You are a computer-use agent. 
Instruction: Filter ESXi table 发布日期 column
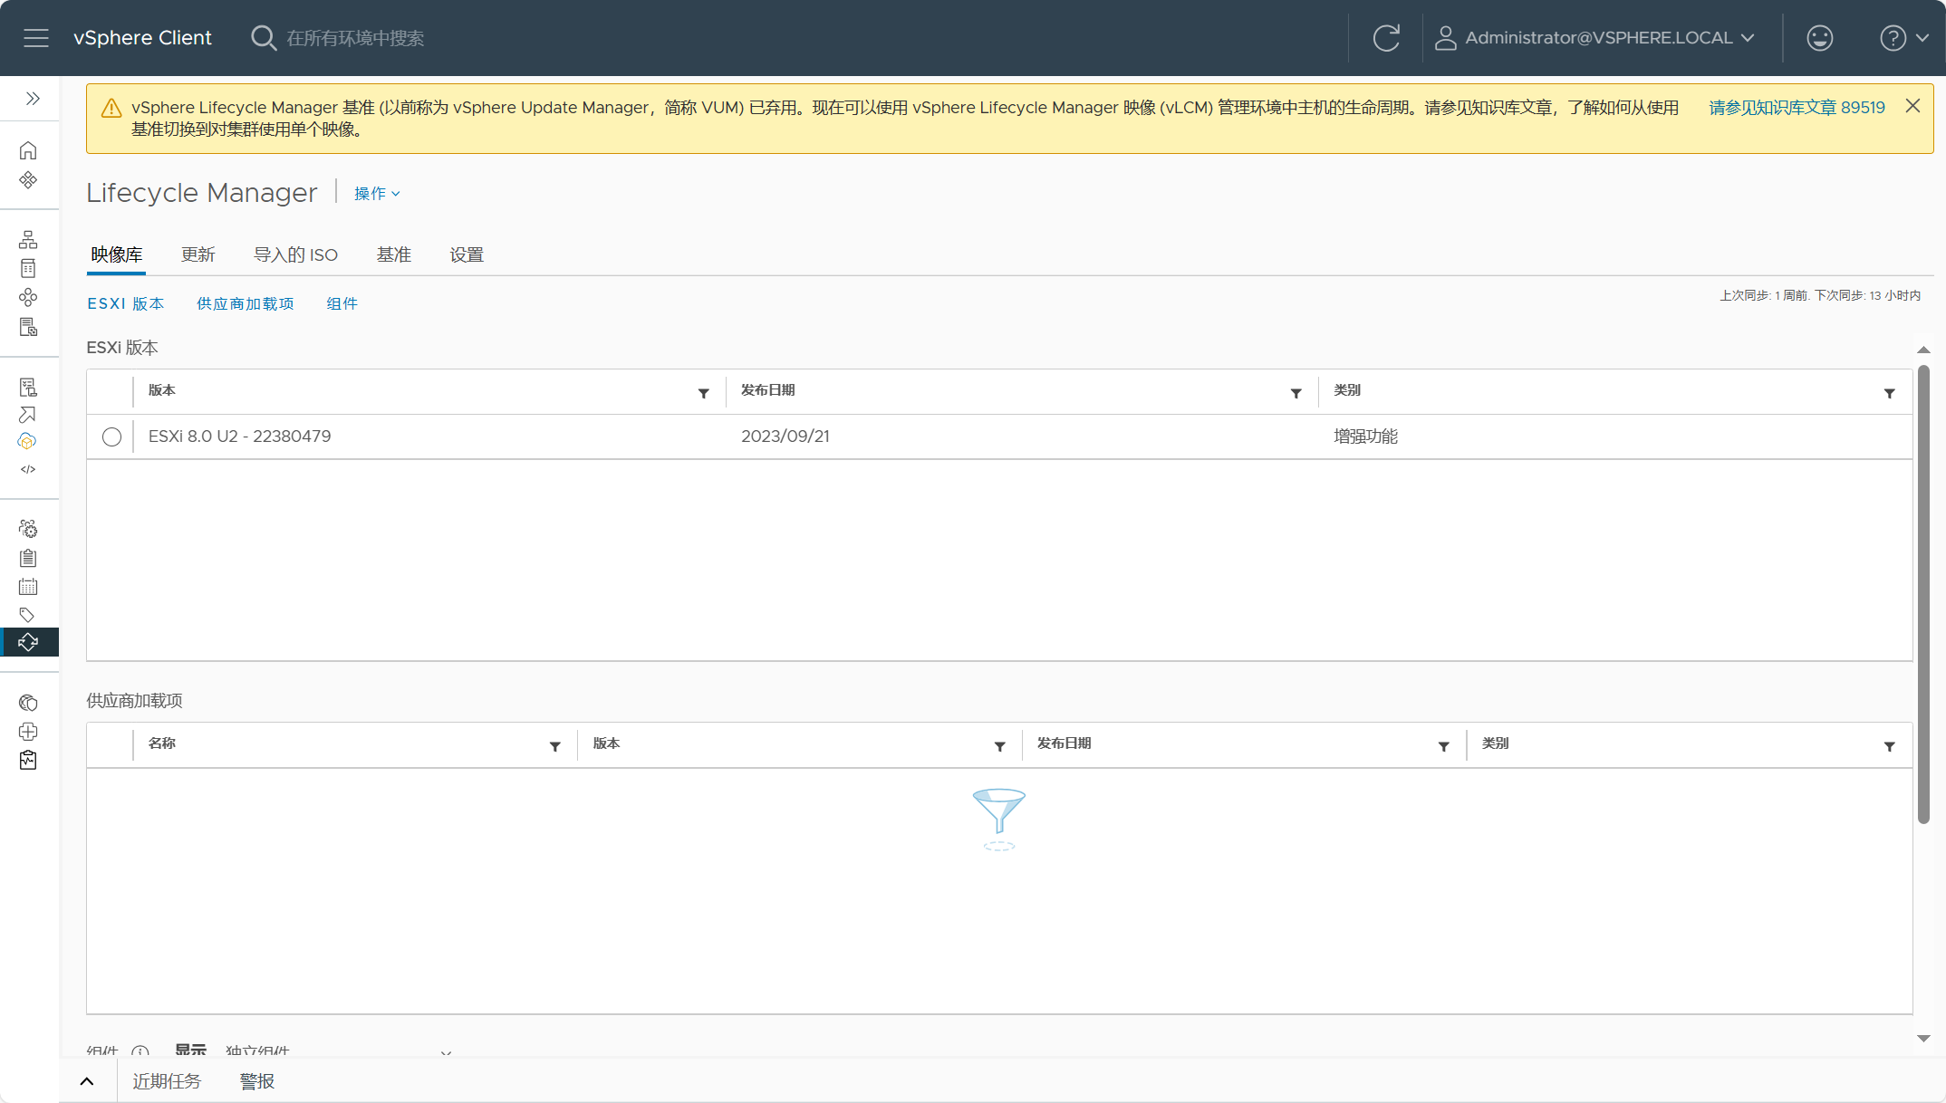pyautogui.click(x=1296, y=393)
